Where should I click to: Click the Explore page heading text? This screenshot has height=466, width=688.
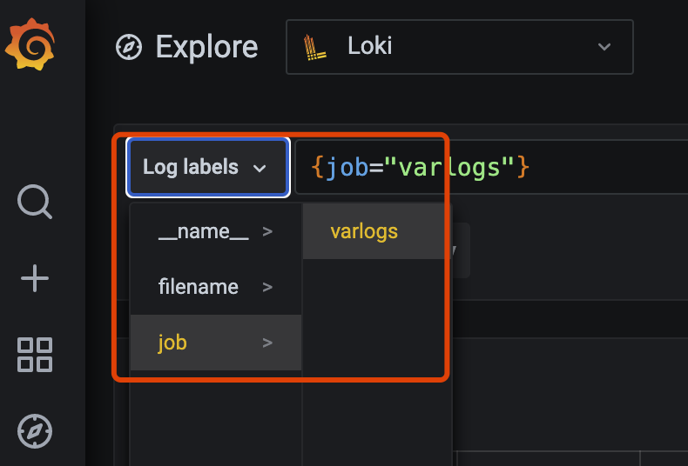(206, 47)
